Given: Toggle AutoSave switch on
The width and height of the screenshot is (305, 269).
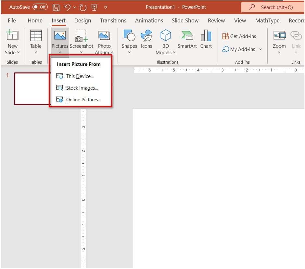Looking at the screenshot, I should tap(40, 7).
